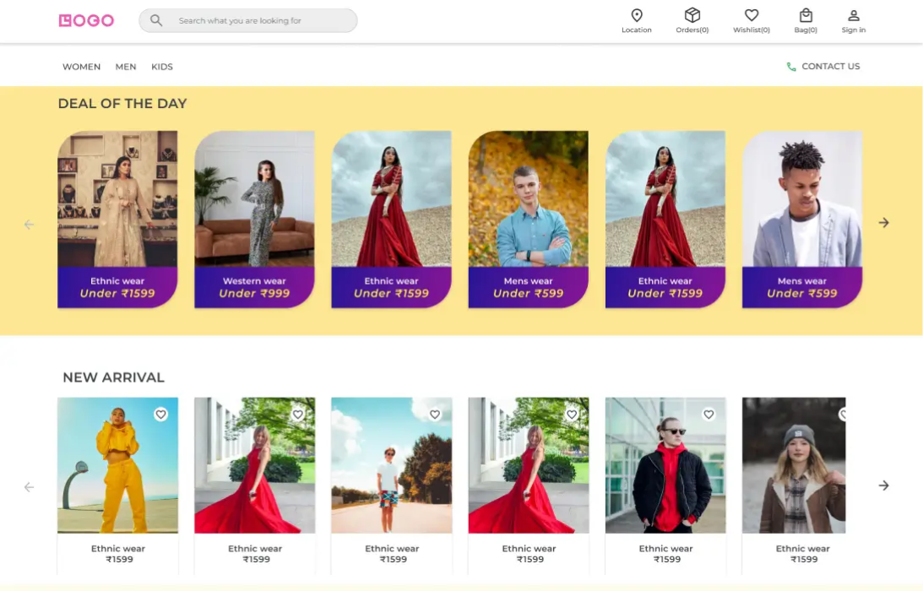Open the MEN category link
The height and width of the screenshot is (591, 923).
126,67
